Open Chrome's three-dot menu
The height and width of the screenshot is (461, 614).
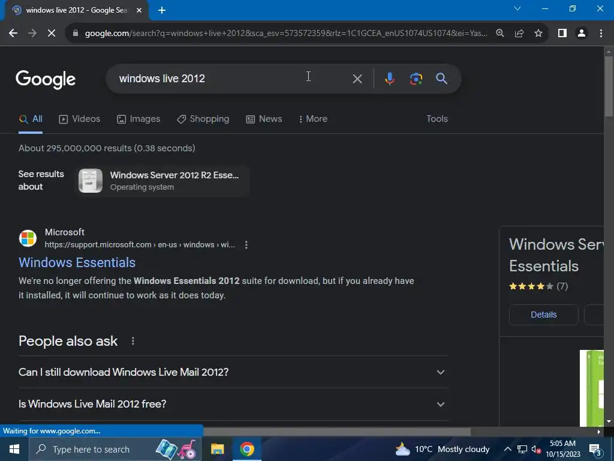pyautogui.click(x=601, y=34)
